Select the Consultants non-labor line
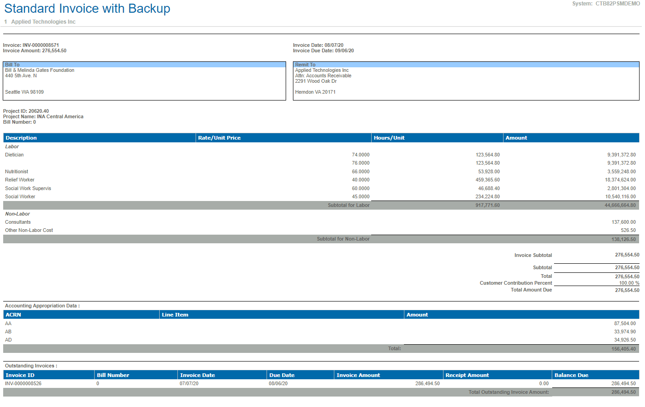 point(18,222)
